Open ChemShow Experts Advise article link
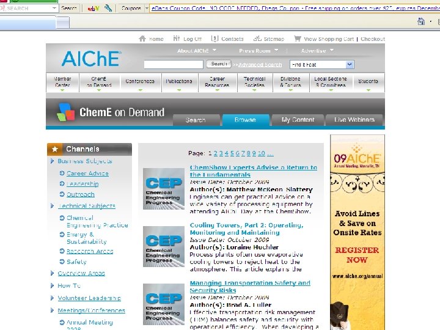 253,171
